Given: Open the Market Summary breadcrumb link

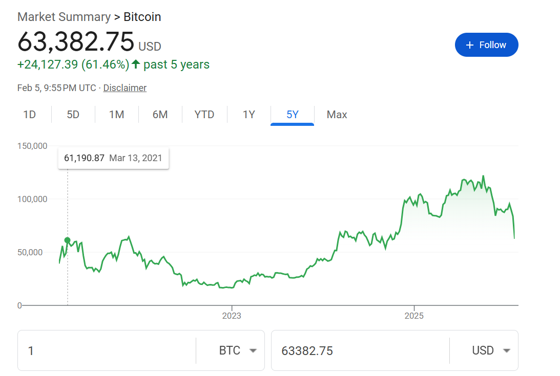Looking at the screenshot, I should [64, 17].
